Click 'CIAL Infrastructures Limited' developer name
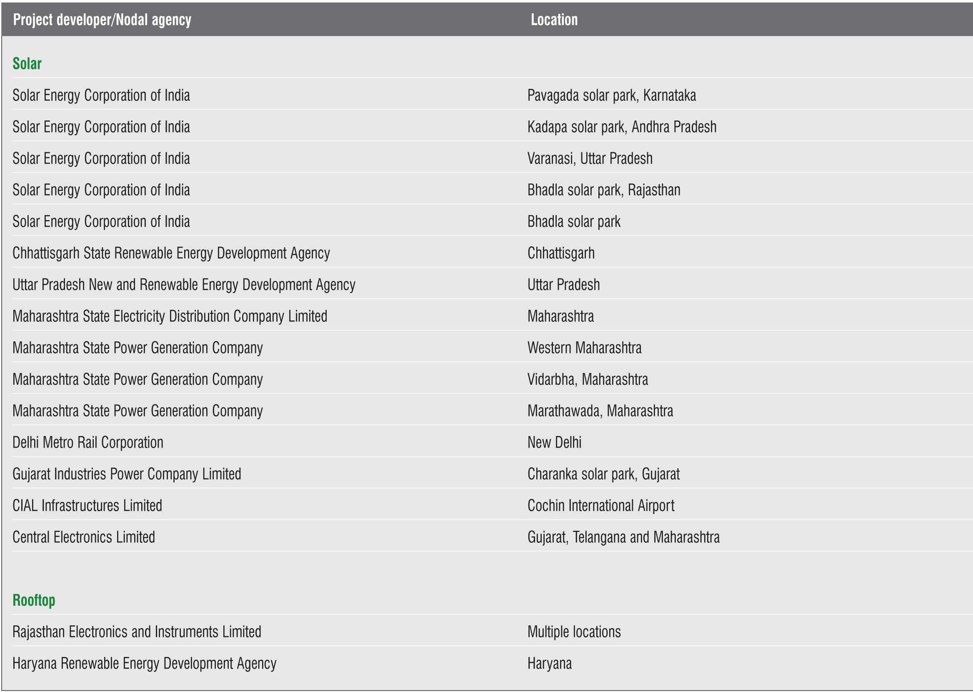This screenshot has width=973, height=692. tap(87, 505)
